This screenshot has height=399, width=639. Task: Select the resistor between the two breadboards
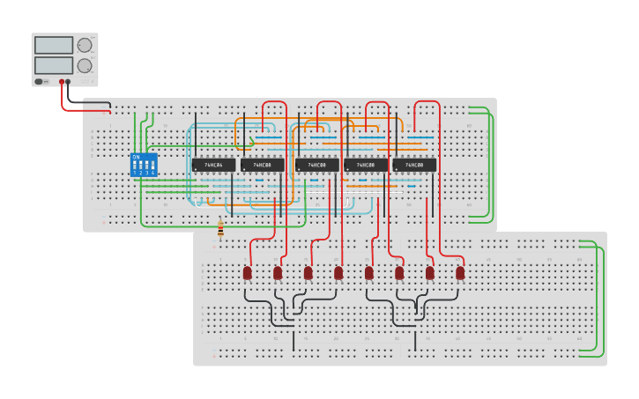[x=220, y=229]
